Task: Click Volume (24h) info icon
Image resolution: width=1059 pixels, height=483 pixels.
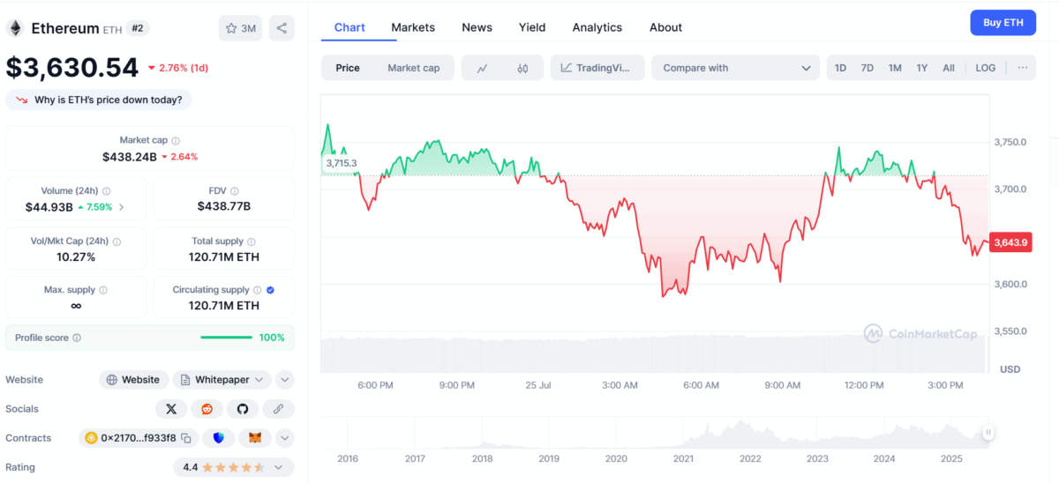Action: [x=107, y=191]
